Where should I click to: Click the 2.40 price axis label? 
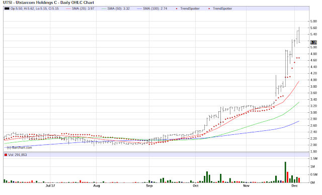[x=313, y=132]
